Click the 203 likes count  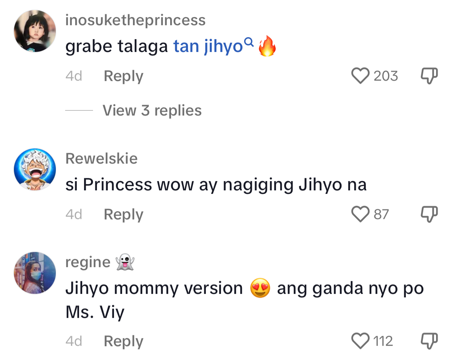click(386, 76)
